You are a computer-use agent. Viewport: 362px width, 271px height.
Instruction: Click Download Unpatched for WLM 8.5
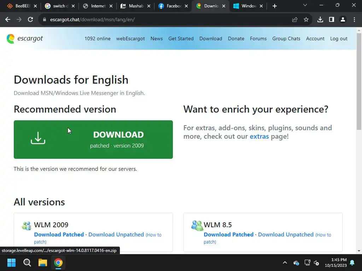[x=286, y=235]
